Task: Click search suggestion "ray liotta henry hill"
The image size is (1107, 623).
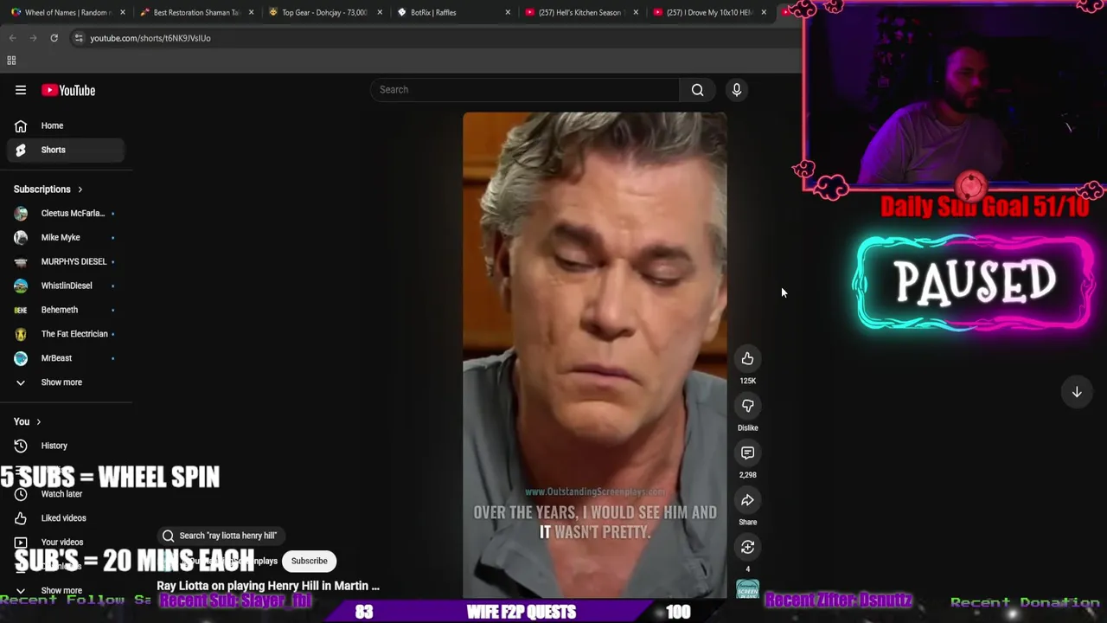Action: click(220, 536)
